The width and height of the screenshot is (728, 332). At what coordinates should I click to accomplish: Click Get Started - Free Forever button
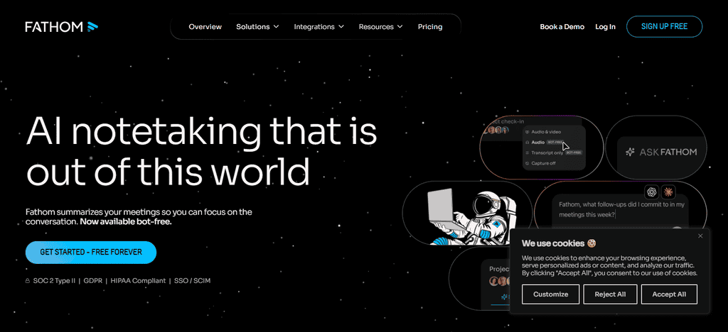pos(91,253)
